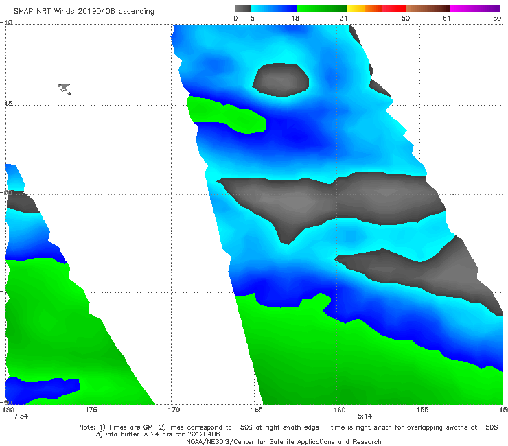Click the oval gray low-wind patch
Image resolution: width=508 pixels, height=446 pixels.
[281, 80]
